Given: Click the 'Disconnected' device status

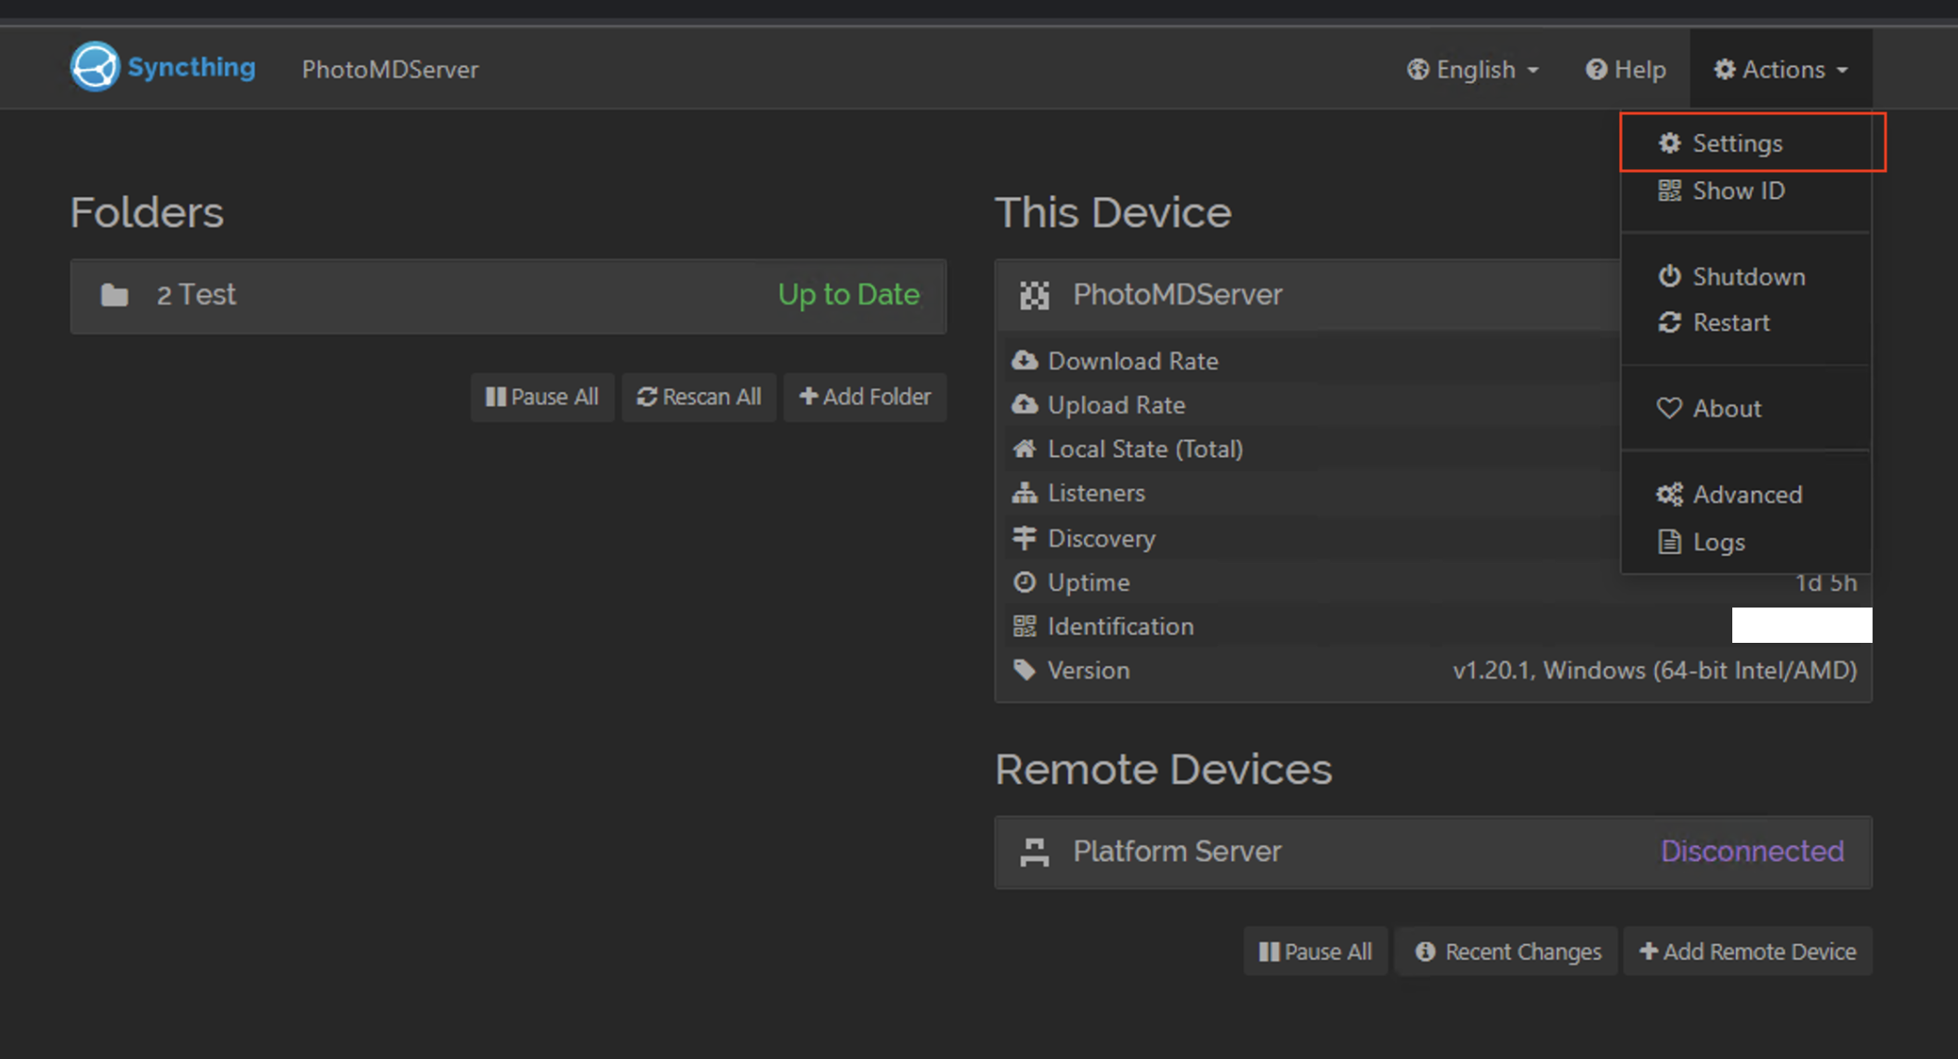Looking at the screenshot, I should pyautogui.click(x=1752, y=851).
